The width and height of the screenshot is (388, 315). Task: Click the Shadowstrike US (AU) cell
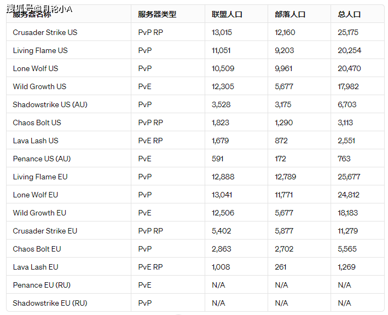[50, 104]
